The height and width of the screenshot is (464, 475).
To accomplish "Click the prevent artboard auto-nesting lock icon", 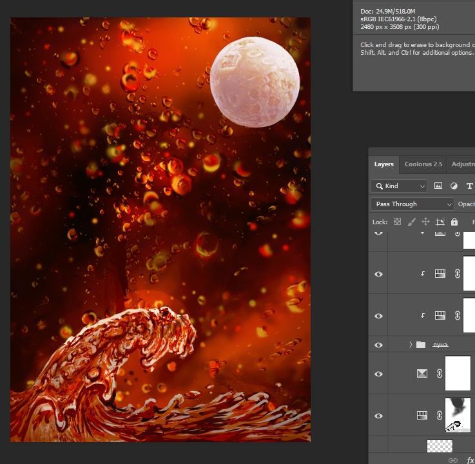I will click(x=440, y=222).
